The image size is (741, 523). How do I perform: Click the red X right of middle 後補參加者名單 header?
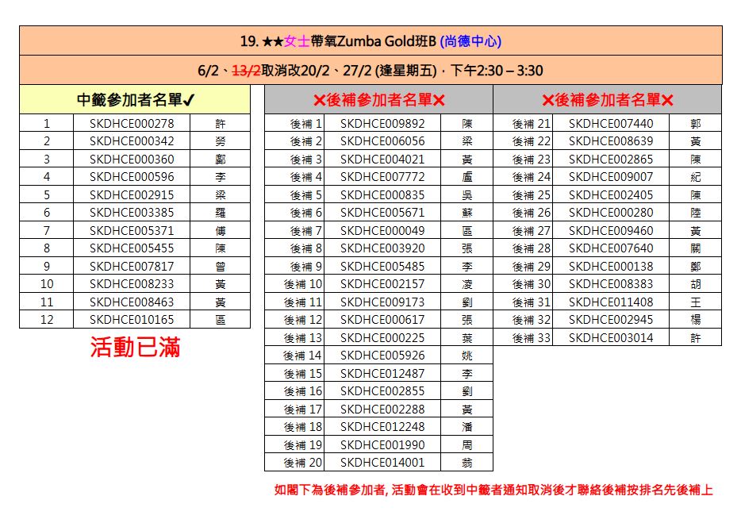[x=439, y=100]
